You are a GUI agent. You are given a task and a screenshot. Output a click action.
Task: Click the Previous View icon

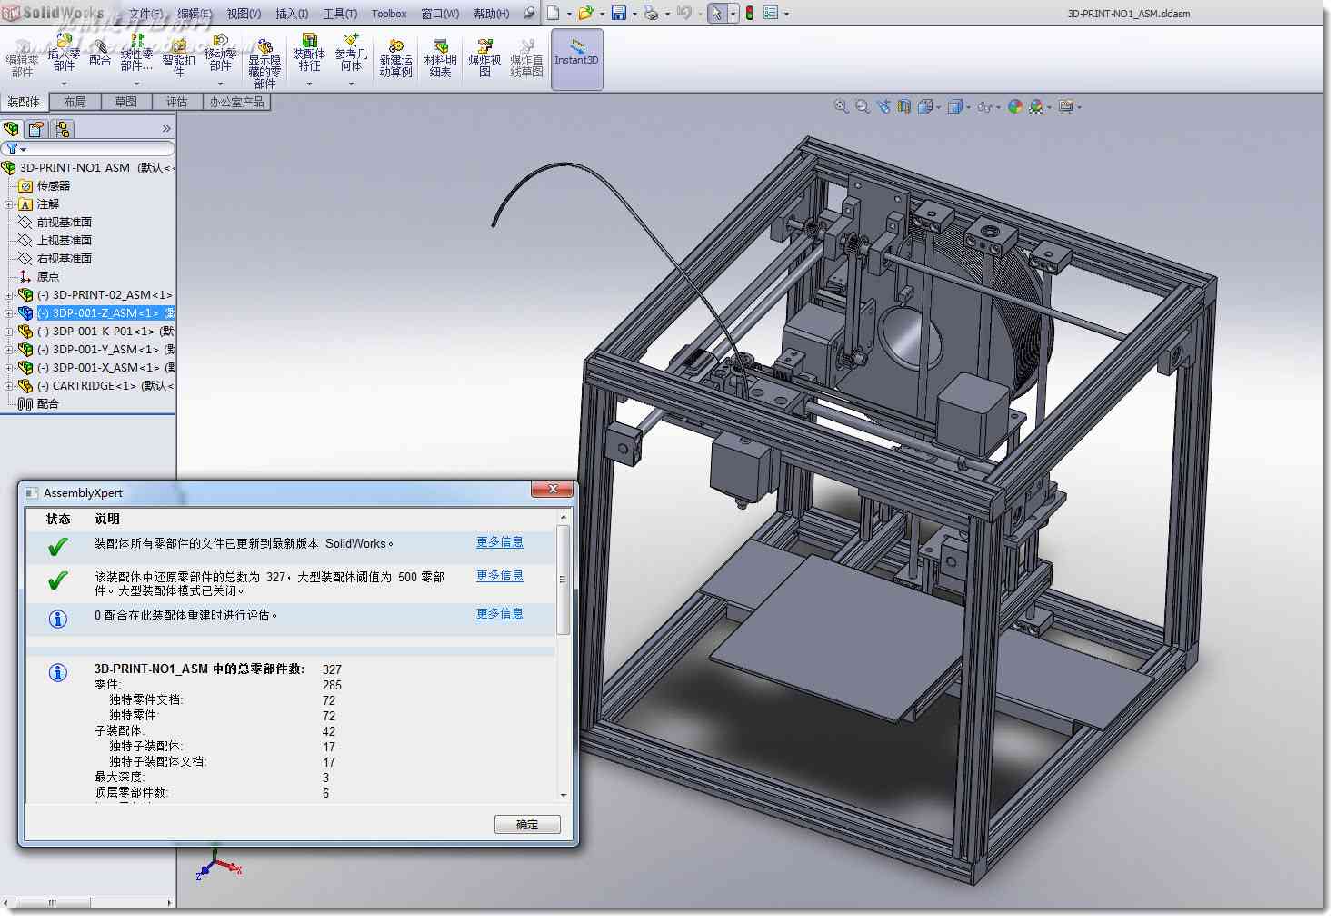[x=883, y=106]
